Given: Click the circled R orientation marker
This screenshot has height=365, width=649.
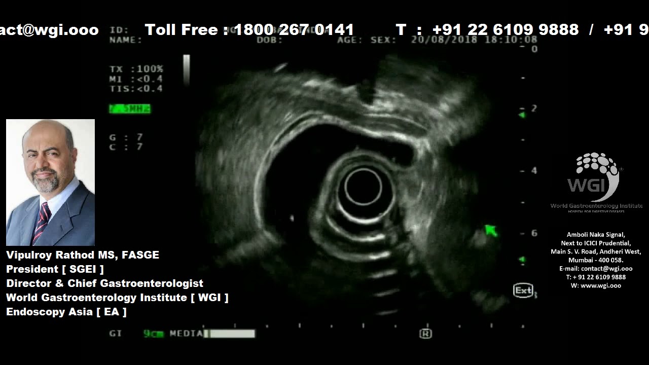Looking at the screenshot, I should pos(425,334).
